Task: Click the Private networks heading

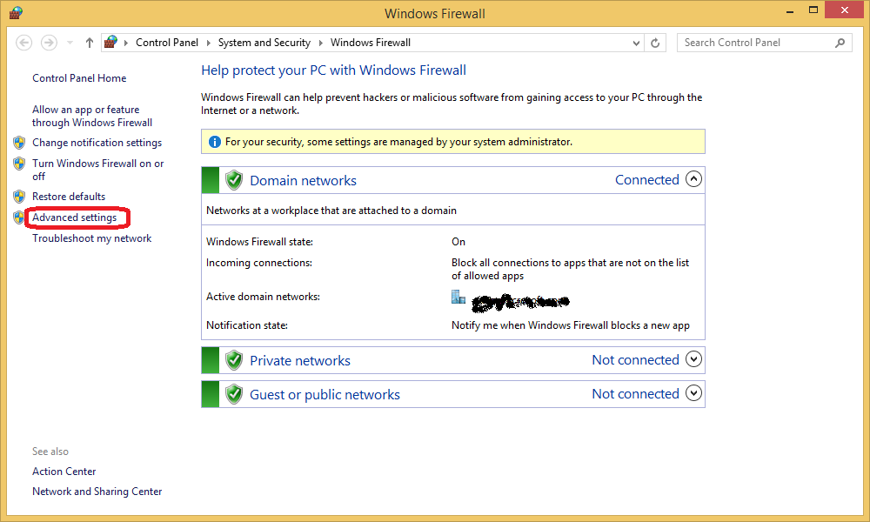Action: [300, 360]
